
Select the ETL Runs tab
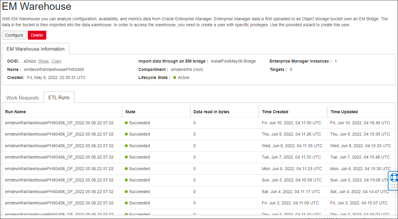pyautogui.click(x=59, y=97)
